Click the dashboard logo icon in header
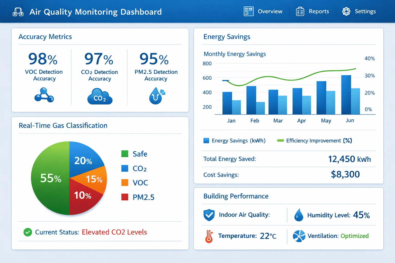Screen dimensions: 395x263 pyautogui.click(x=18, y=12)
